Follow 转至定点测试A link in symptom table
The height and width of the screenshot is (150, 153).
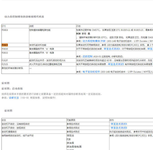point(119,124)
